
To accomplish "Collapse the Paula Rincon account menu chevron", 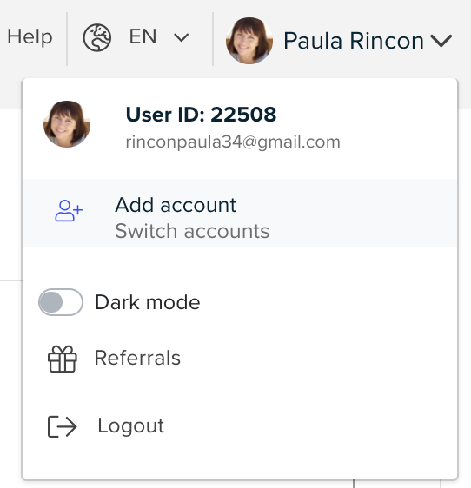I will (x=441, y=41).
